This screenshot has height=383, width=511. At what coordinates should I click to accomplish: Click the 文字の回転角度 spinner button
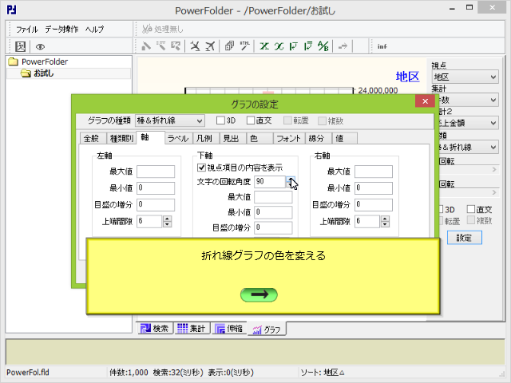[291, 182]
